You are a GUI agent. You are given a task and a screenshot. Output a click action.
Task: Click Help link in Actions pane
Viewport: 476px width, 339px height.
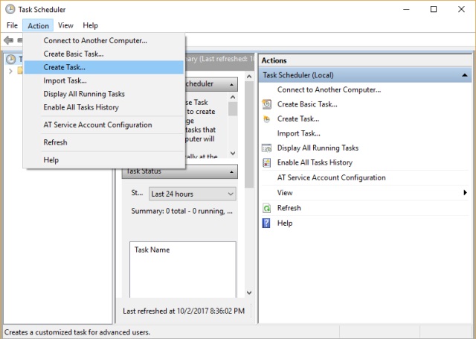click(285, 224)
